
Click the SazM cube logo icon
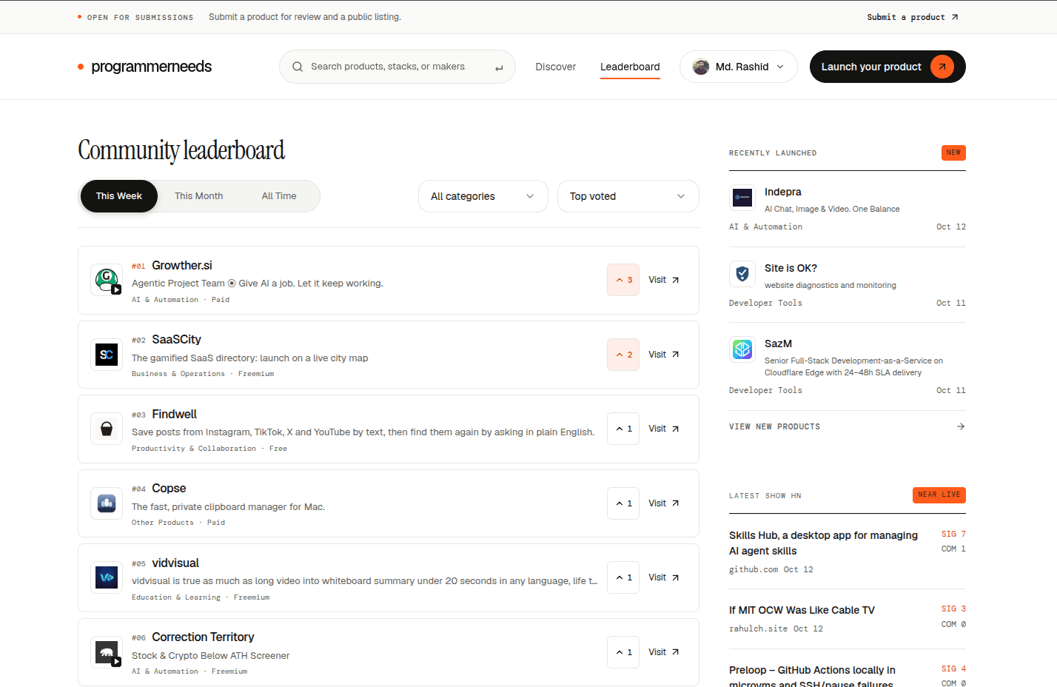point(742,349)
